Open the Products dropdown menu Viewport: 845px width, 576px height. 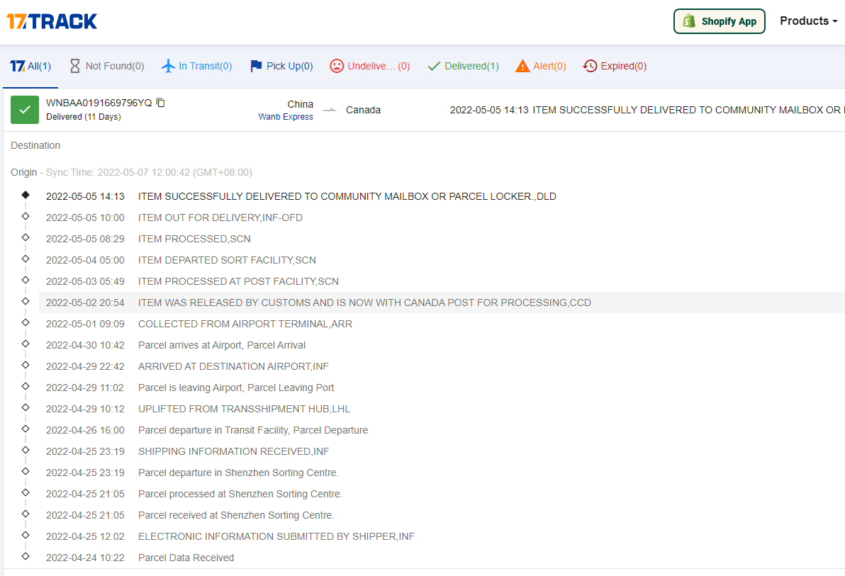coord(808,21)
